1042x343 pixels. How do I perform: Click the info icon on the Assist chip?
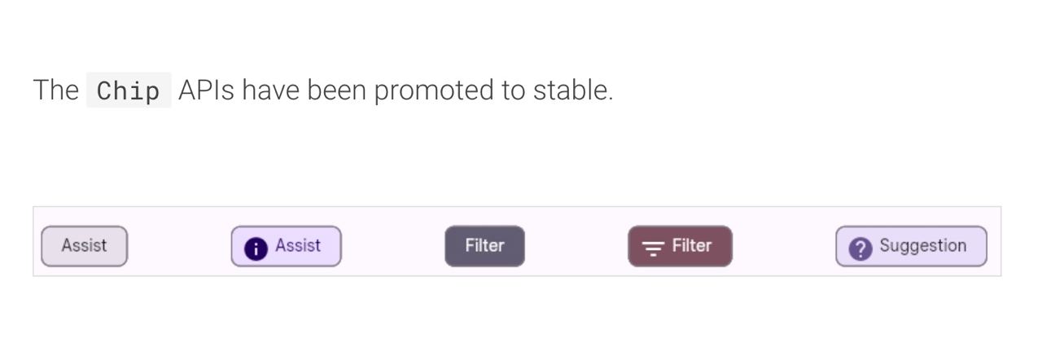coord(256,248)
